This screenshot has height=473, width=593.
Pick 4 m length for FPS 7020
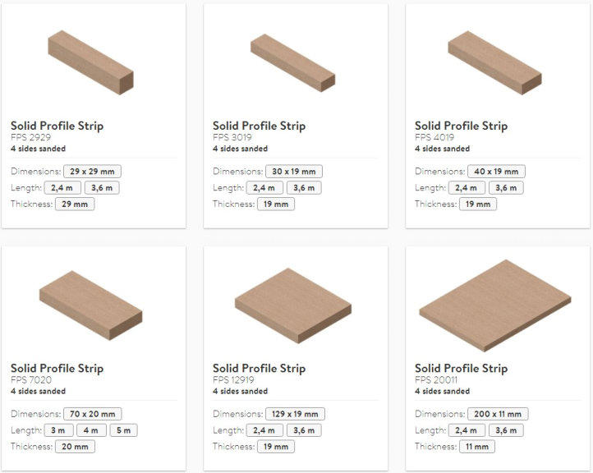[91, 430]
